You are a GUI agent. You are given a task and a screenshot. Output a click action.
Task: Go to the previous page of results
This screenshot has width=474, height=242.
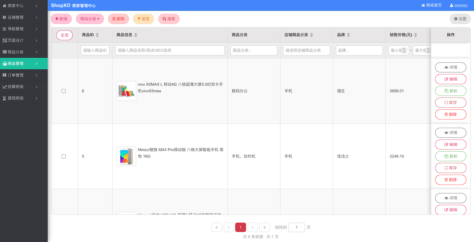tap(228, 227)
